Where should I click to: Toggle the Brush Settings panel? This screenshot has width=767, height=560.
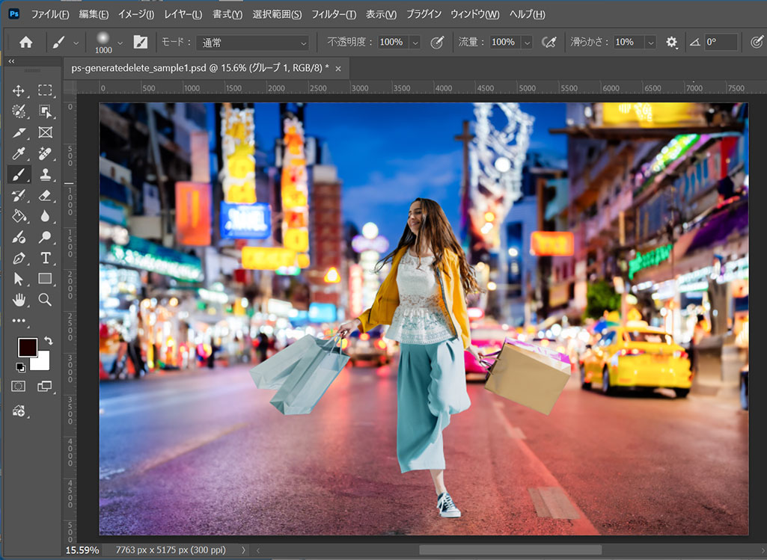[x=141, y=42]
